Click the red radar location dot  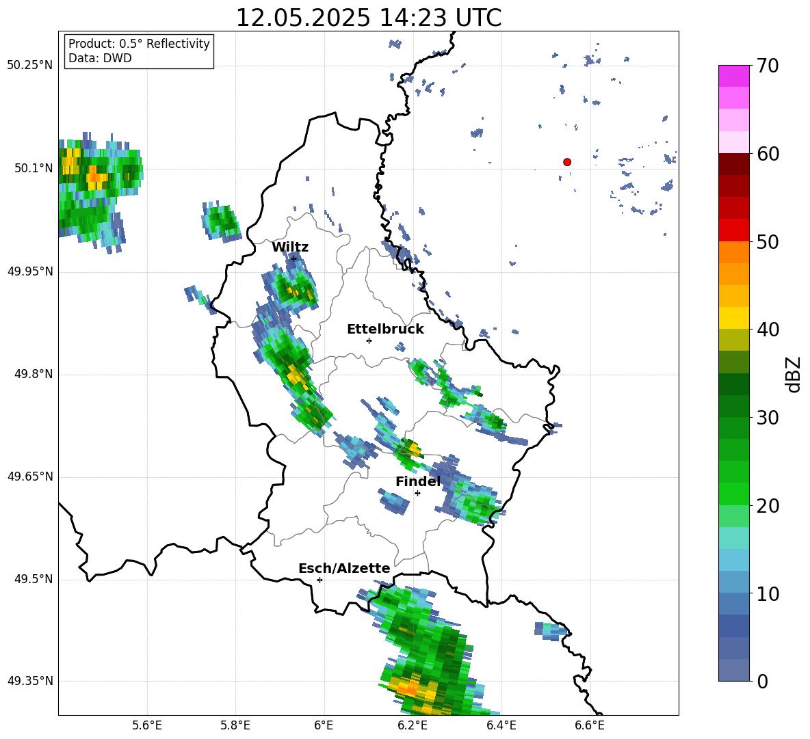tap(566, 162)
